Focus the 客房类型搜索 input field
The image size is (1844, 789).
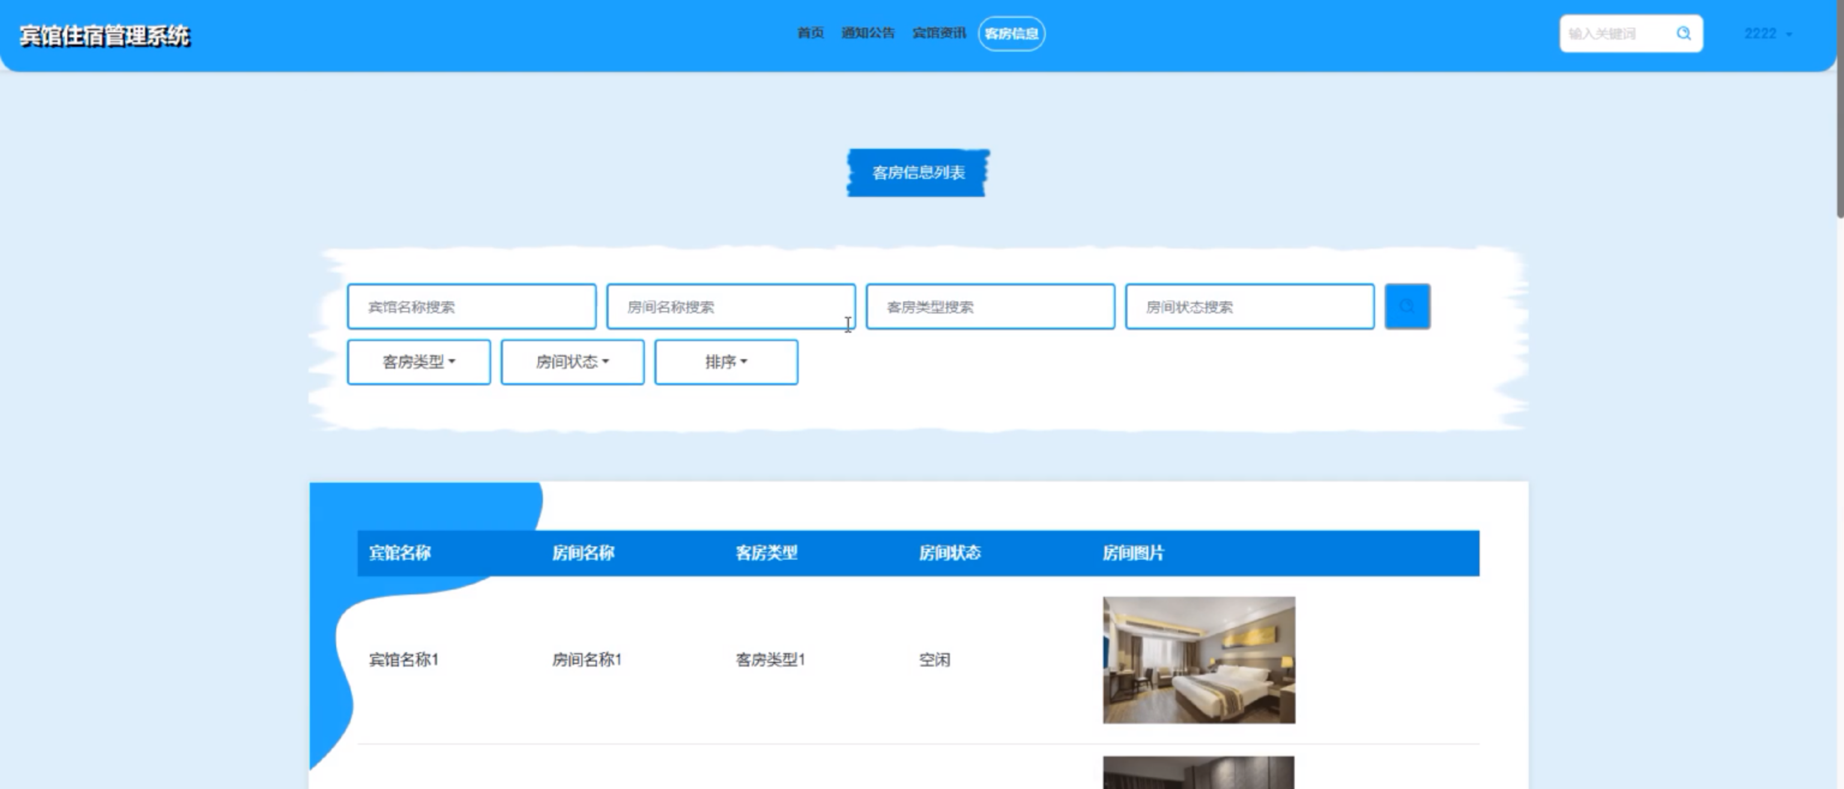tap(990, 307)
